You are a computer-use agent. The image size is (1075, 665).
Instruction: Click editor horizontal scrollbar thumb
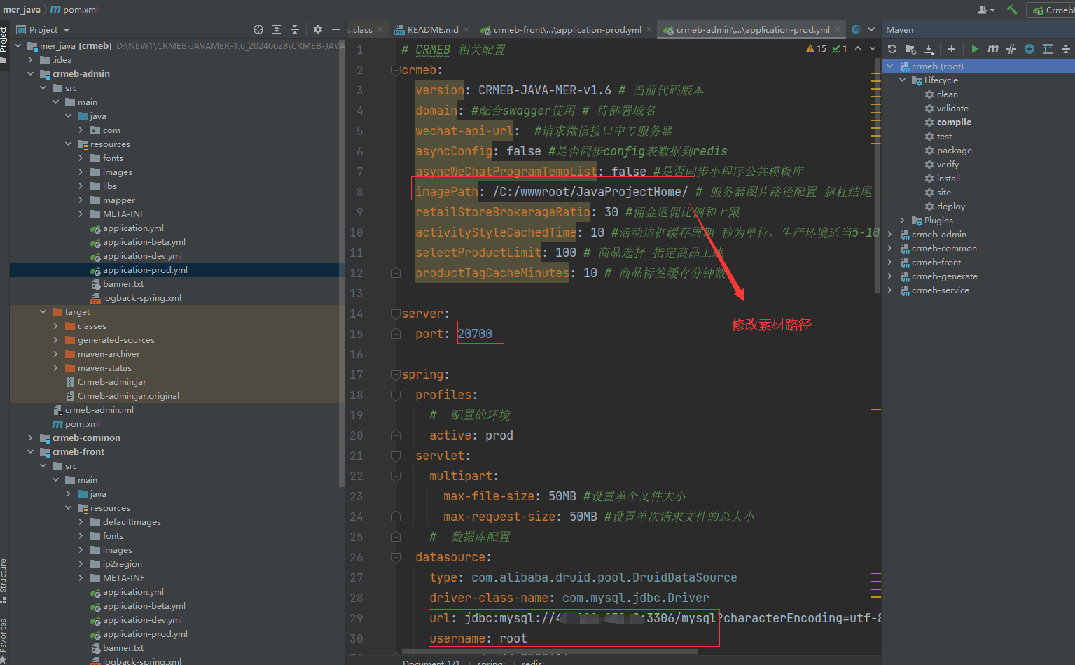tap(550, 652)
